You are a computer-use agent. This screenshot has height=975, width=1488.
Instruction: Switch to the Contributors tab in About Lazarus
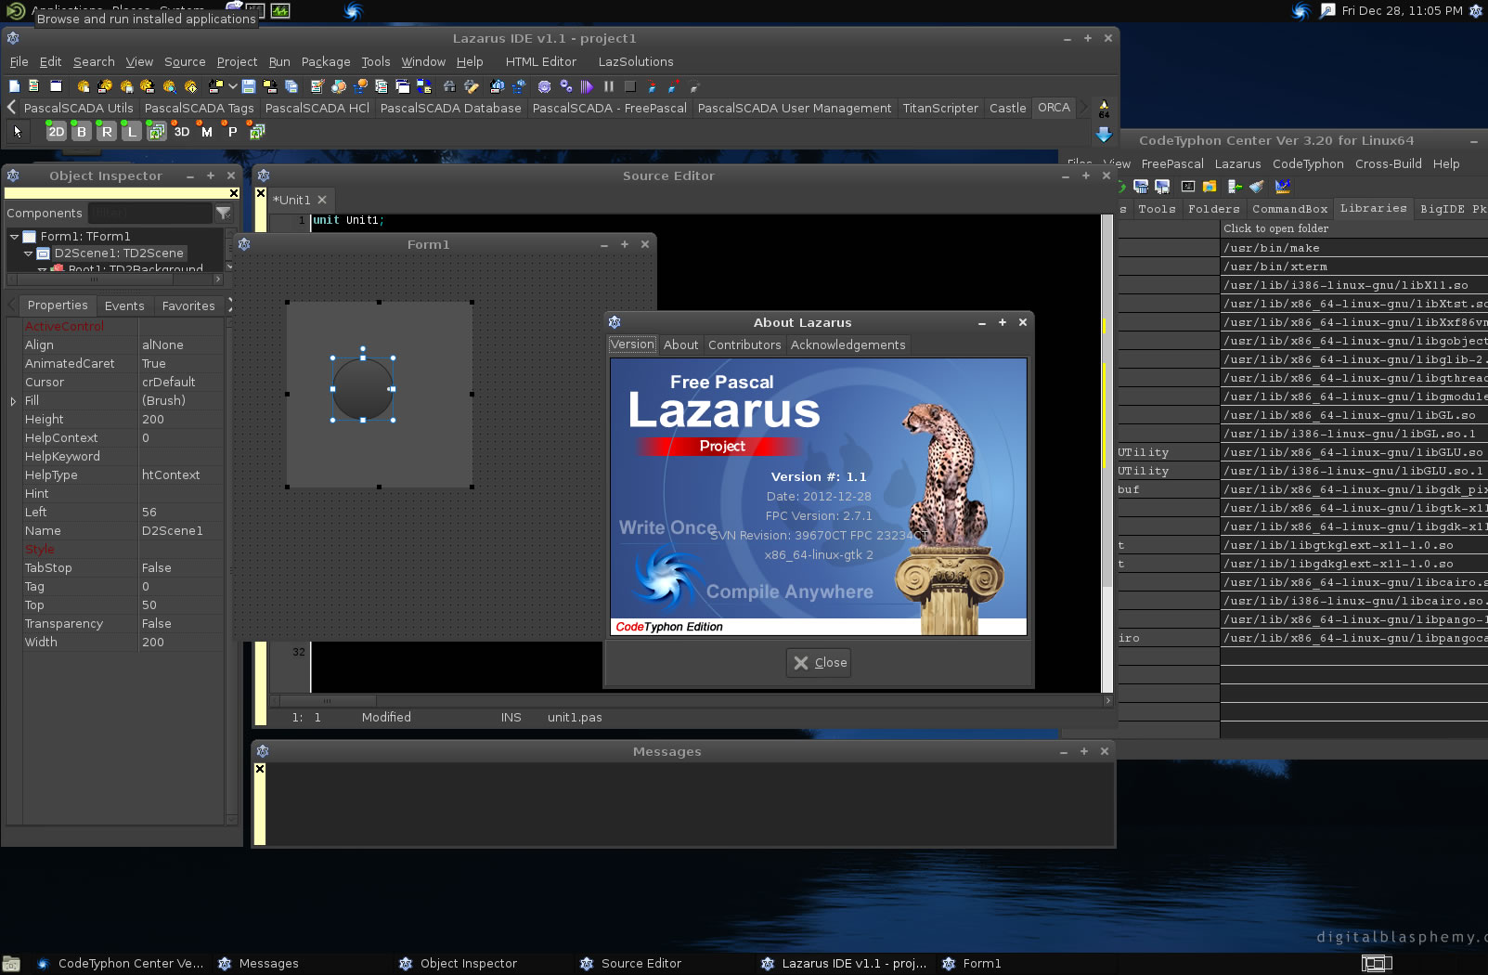point(744,344)
